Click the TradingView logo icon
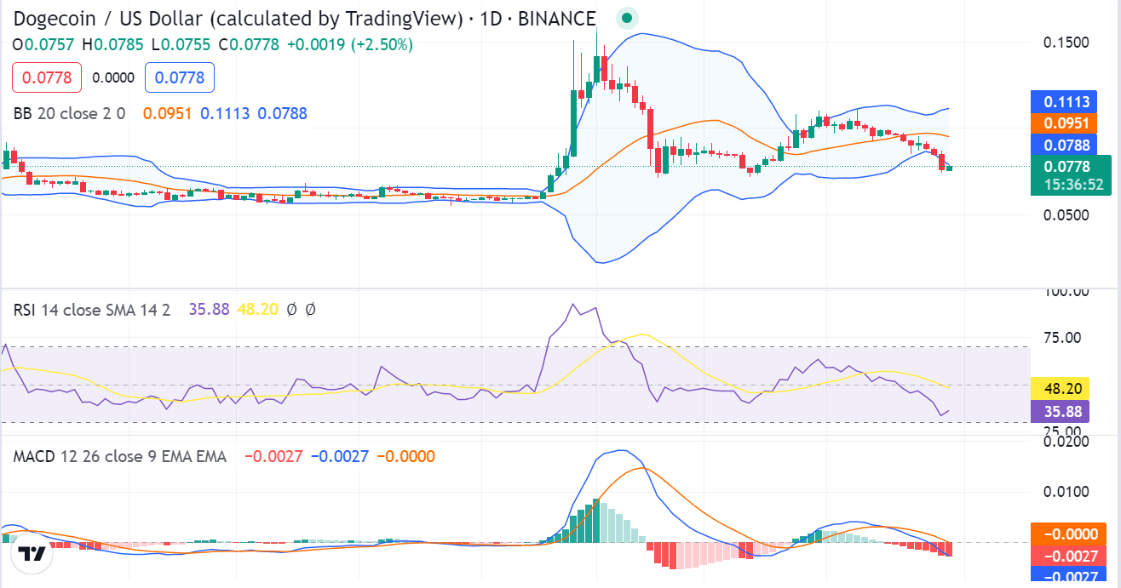The image size is (1121, 588). pos(32,554)
